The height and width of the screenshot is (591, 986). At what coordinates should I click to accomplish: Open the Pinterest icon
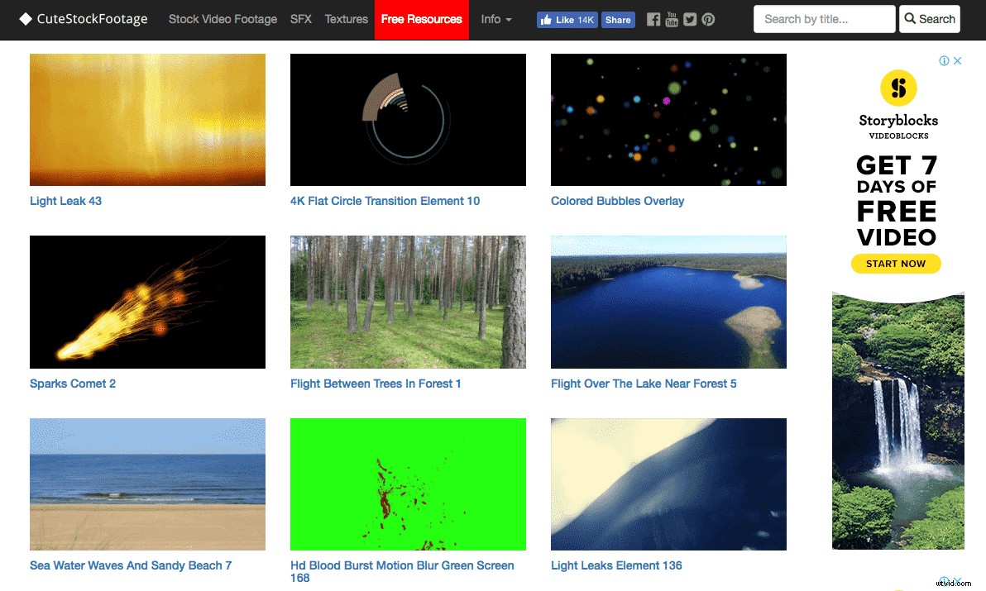pos(707,19)
